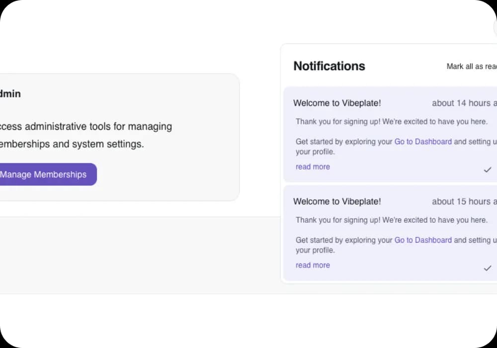Viewport: 497px width, 348px height.
Task: Open read more in the 14 hours notification
Action: 313,167
